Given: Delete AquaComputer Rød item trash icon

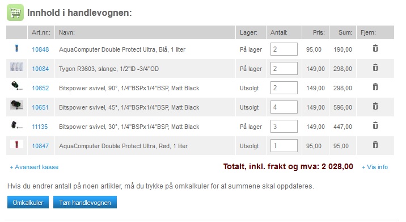Looking at the screenshot, I should pyautogui.click(x=375, y=145).
